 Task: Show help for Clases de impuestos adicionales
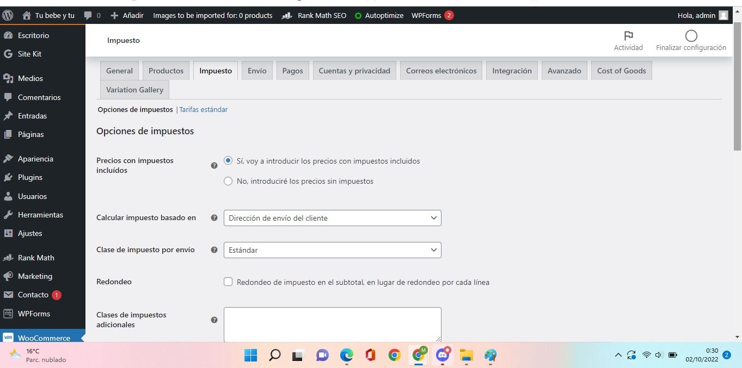coord(214,320)
